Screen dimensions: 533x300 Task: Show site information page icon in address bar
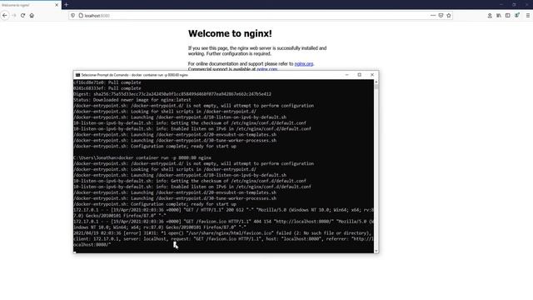click(81, 16)
